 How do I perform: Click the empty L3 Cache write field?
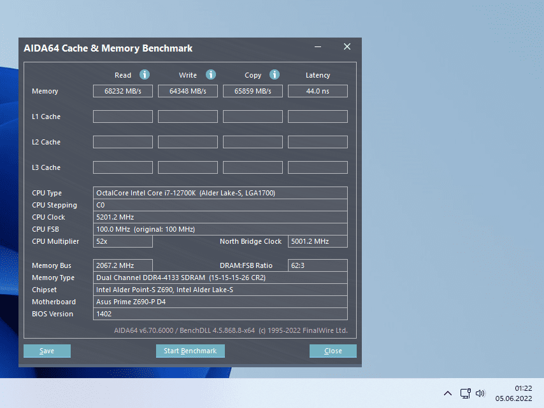pos(188,167)
